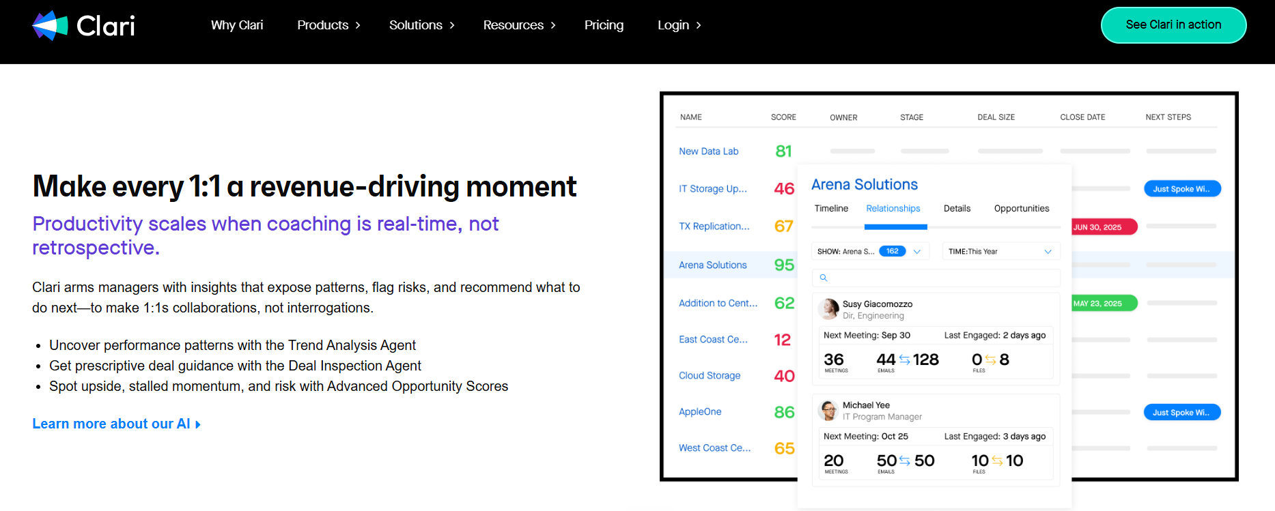Expand the Login menu
The width and height of the screenshot is (1275, 511).
click(679, 25)
